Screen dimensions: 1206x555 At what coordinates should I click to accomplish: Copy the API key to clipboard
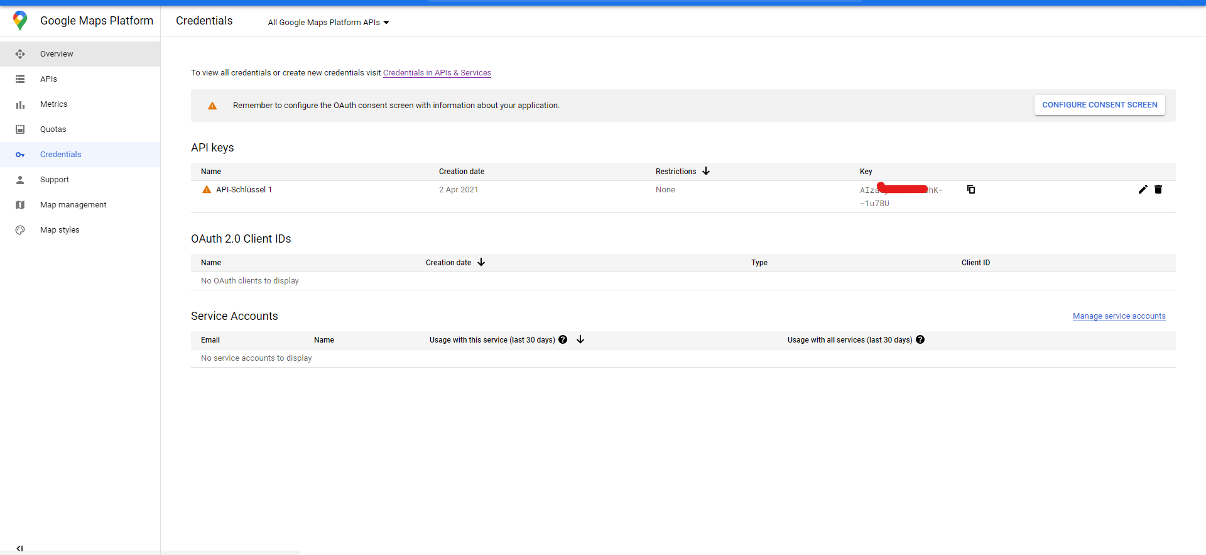tap(971, 189)
